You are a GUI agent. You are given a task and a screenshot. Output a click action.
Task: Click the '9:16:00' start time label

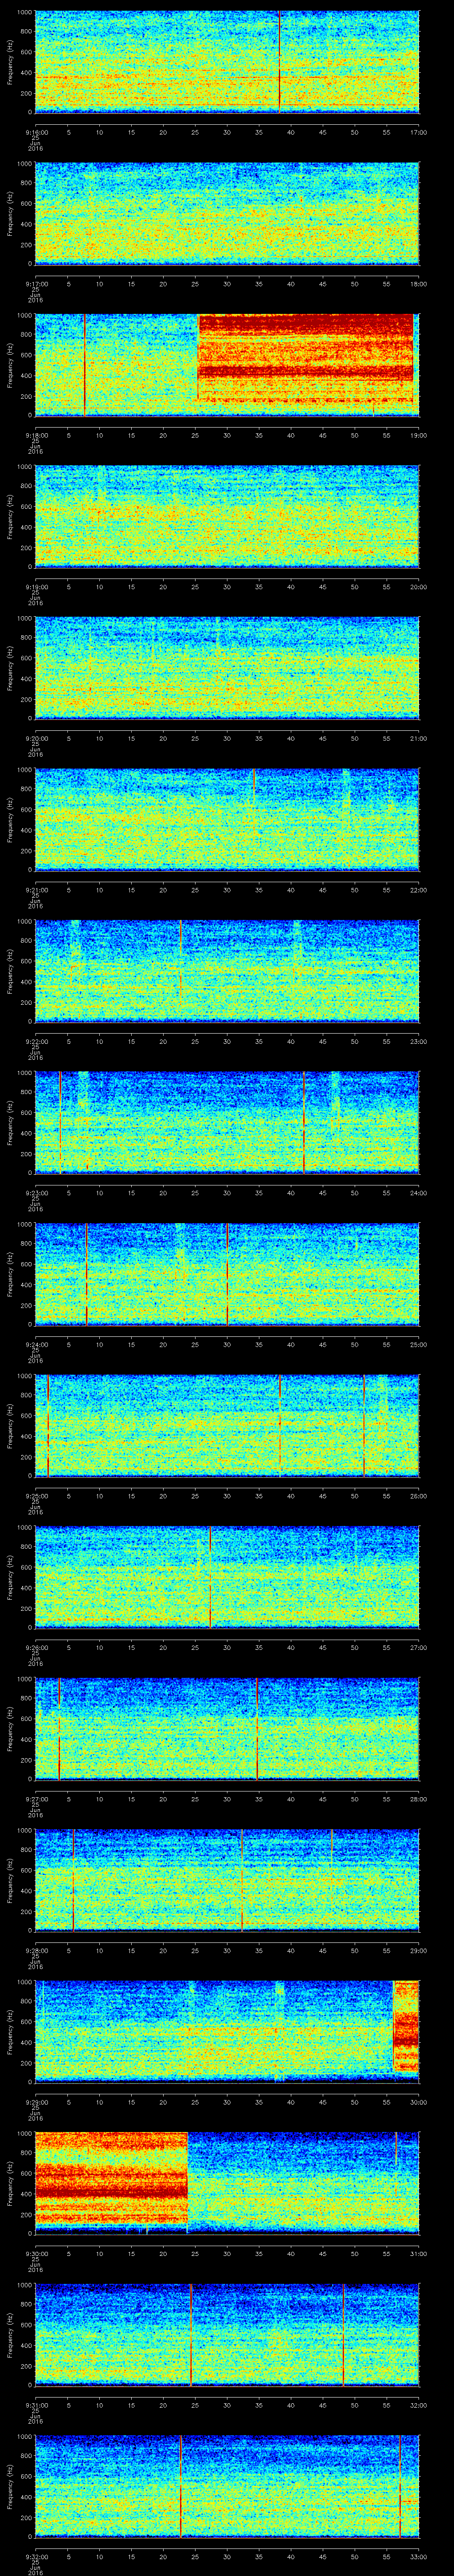[x=36, y=132]
